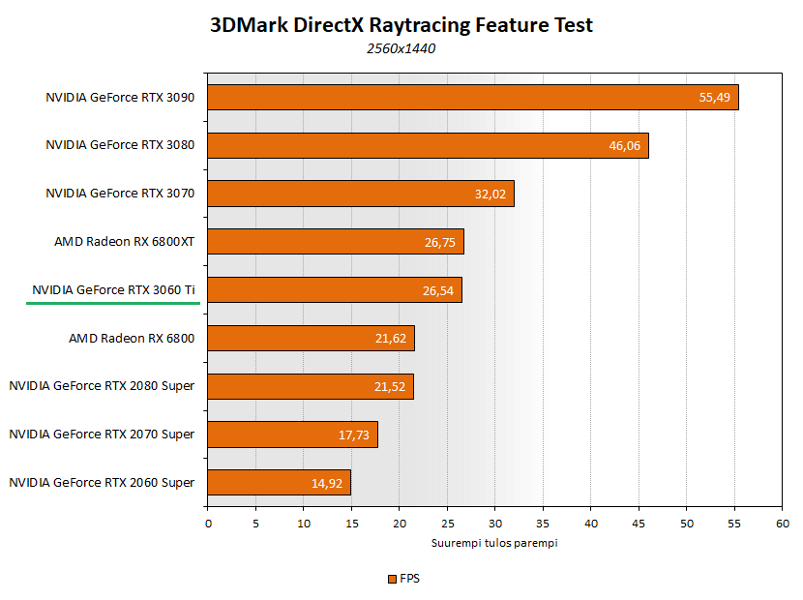
Task: Select the "NVIDIA GeForce RTX 2080 Super" label
Action: [102, 386]
